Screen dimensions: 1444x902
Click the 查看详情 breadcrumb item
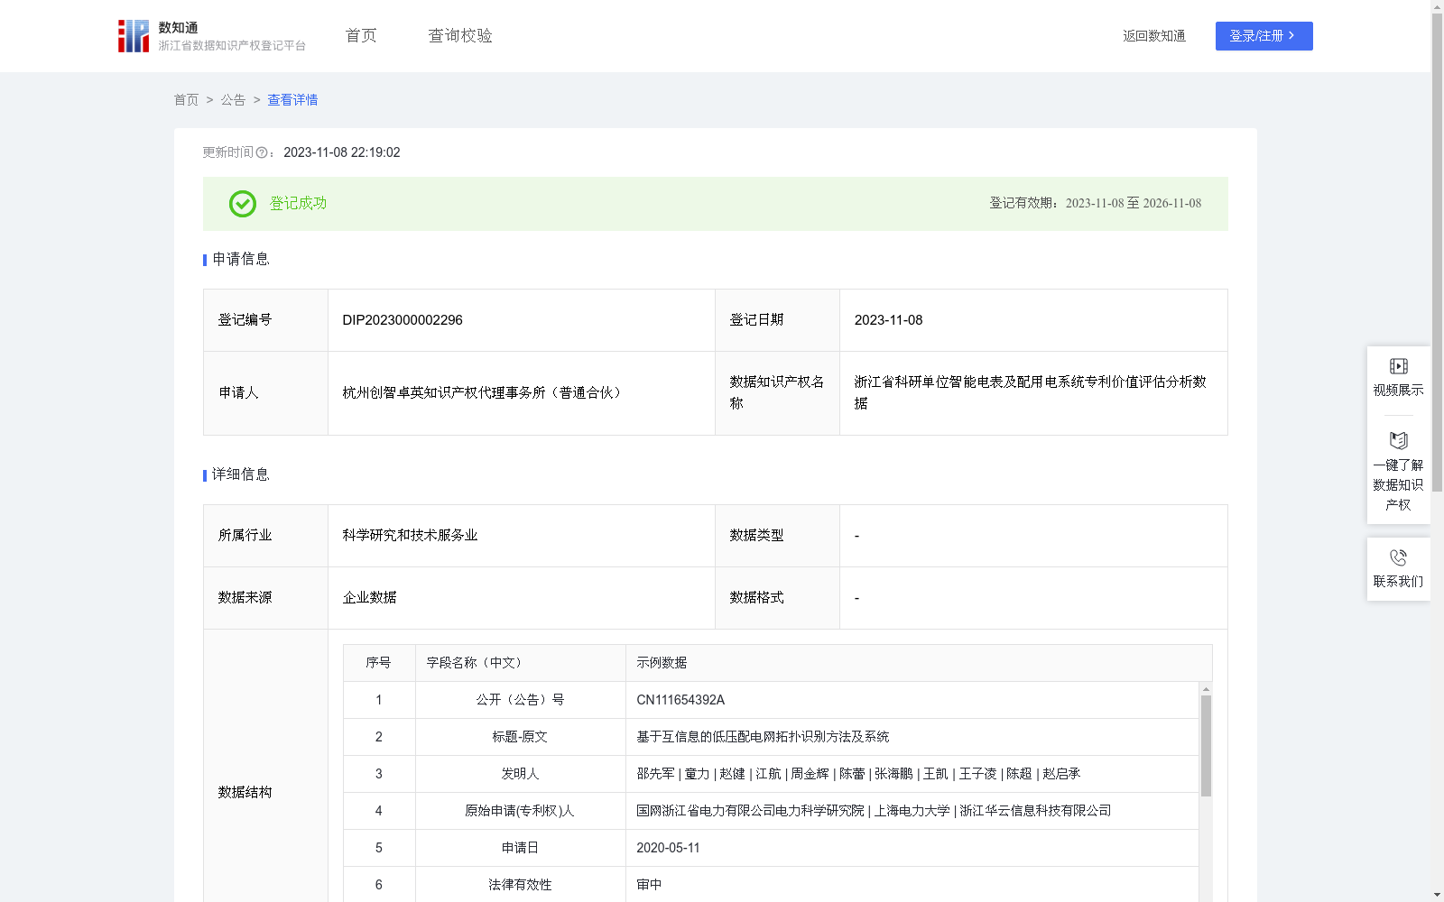click(292, 100)
